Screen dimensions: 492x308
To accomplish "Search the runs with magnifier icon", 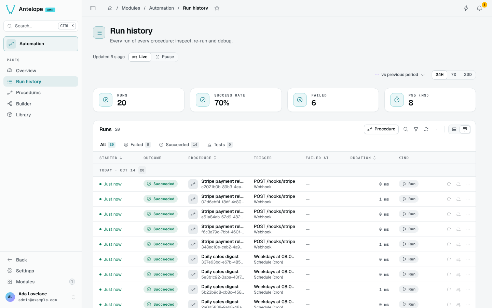I will (406, 129).
